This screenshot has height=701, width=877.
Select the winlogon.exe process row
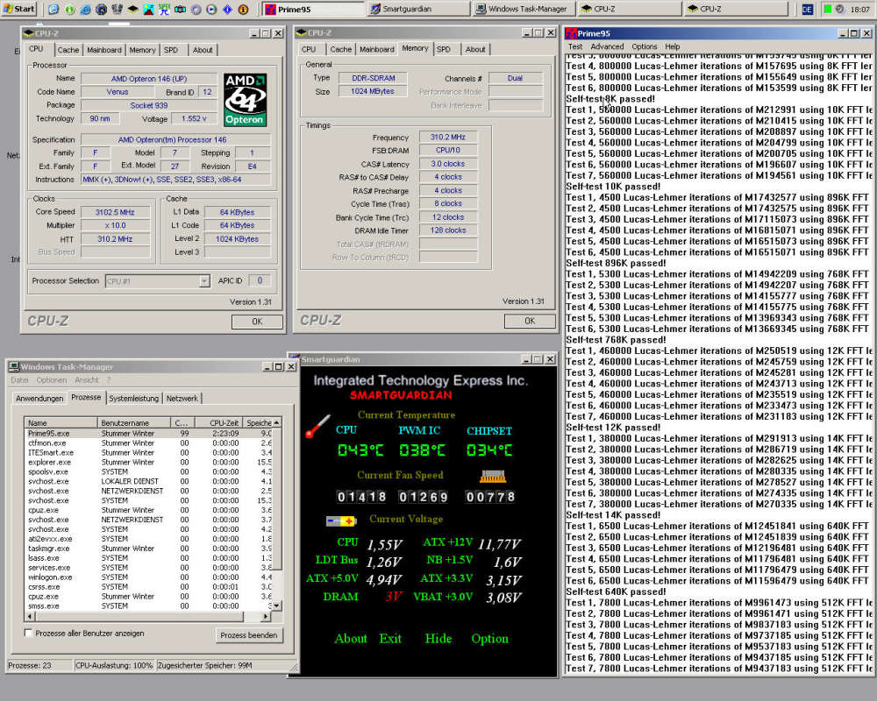coord(150,577)
